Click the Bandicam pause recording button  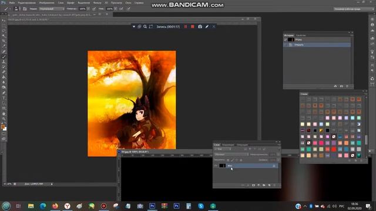click(186, 26)
